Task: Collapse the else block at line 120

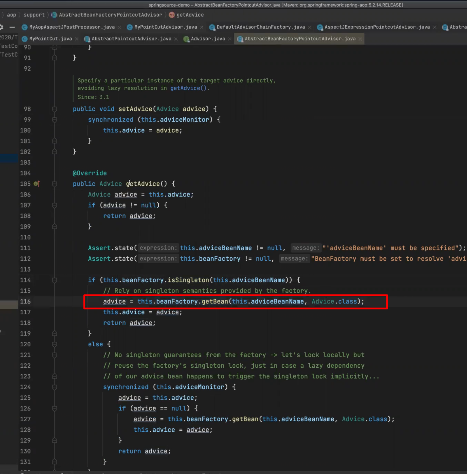Action: 54,344
